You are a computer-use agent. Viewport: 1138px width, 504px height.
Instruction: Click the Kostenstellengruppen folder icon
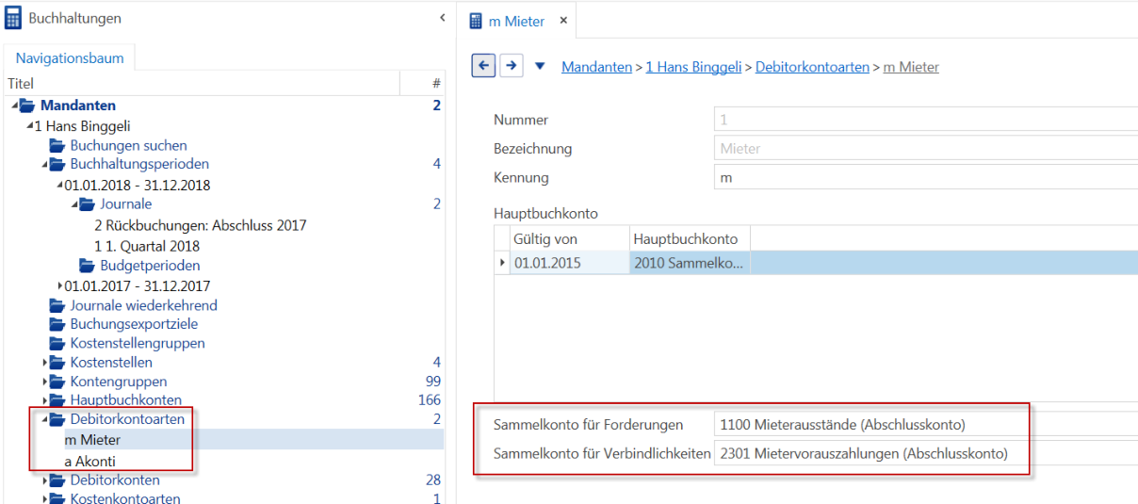[57, 343]
